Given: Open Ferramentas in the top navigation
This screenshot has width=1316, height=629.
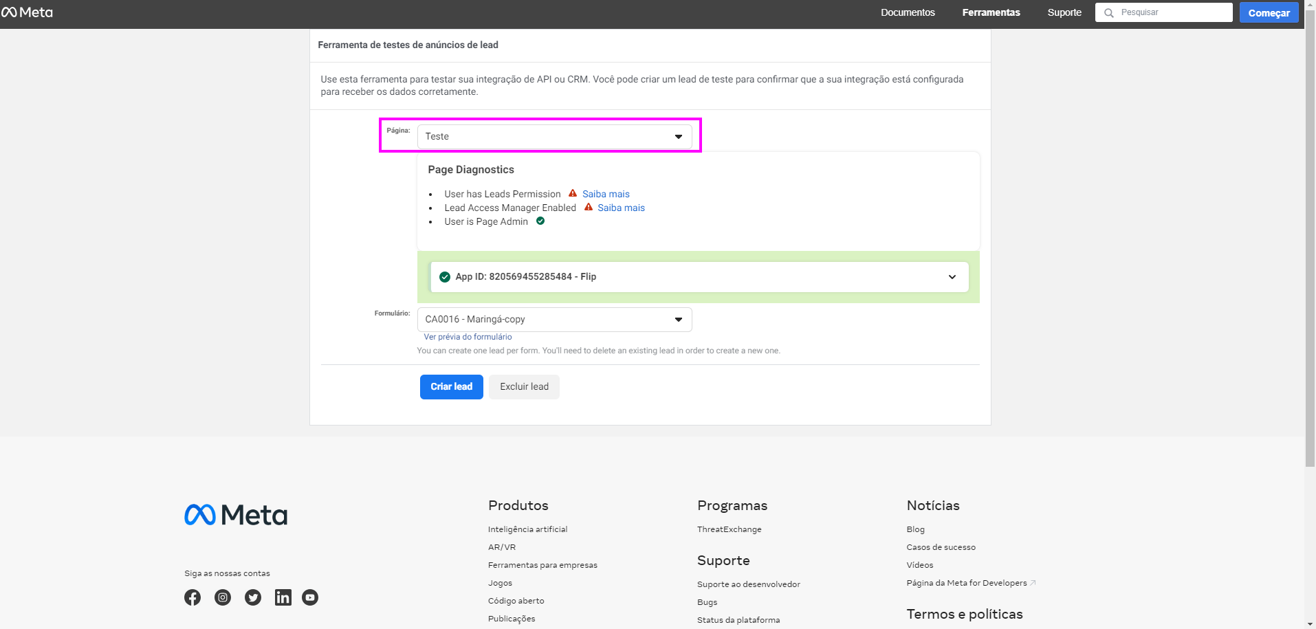Looking at the screenshot, I should coord(991,12).
